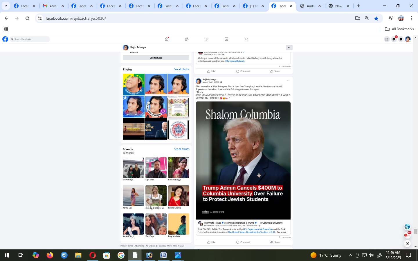Go back to the previous page
This screenshot has width=418, height=261.
[x=6, y=18]
